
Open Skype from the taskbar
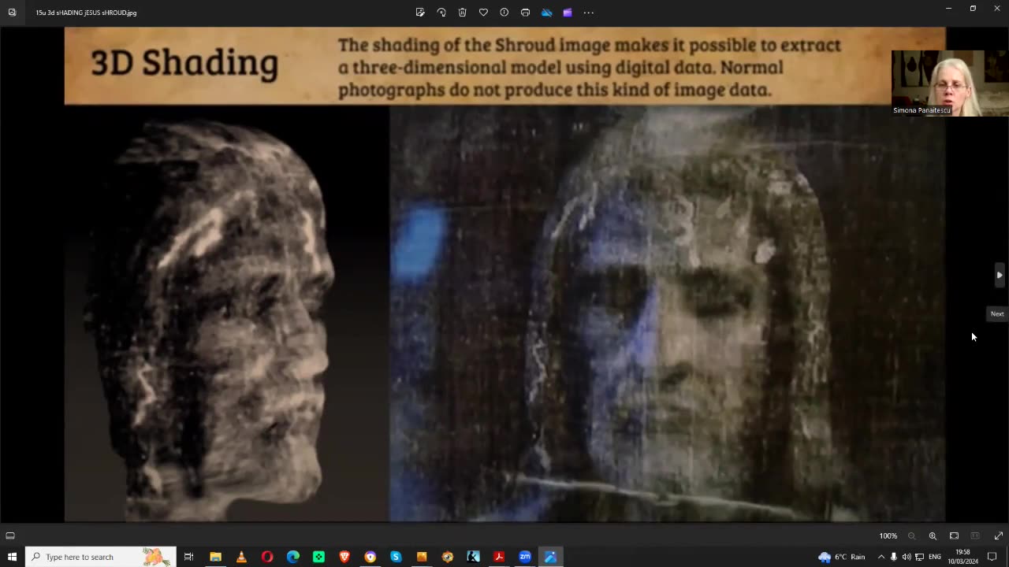pyautogui.click(x=396, y=557)
